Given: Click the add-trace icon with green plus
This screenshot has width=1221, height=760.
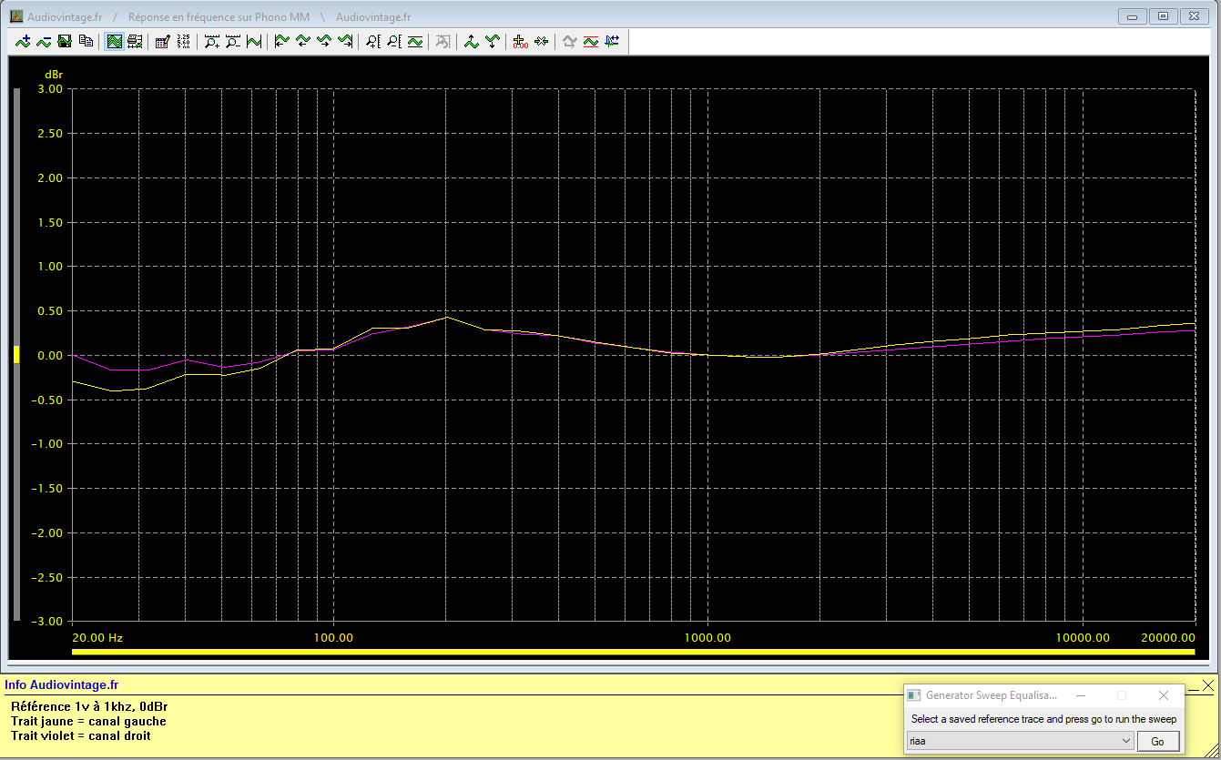Looking at the screenshot, I should [23, 41].
